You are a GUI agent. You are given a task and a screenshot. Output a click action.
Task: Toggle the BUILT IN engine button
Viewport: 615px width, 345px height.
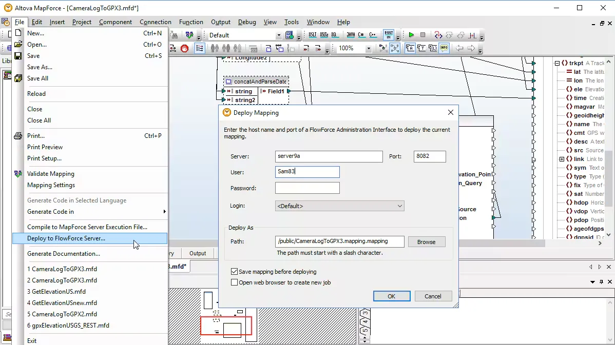click(x=389, y=35)
